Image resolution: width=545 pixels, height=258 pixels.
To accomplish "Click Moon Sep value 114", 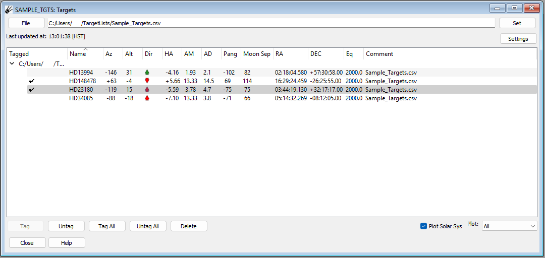I will point(247,81).
